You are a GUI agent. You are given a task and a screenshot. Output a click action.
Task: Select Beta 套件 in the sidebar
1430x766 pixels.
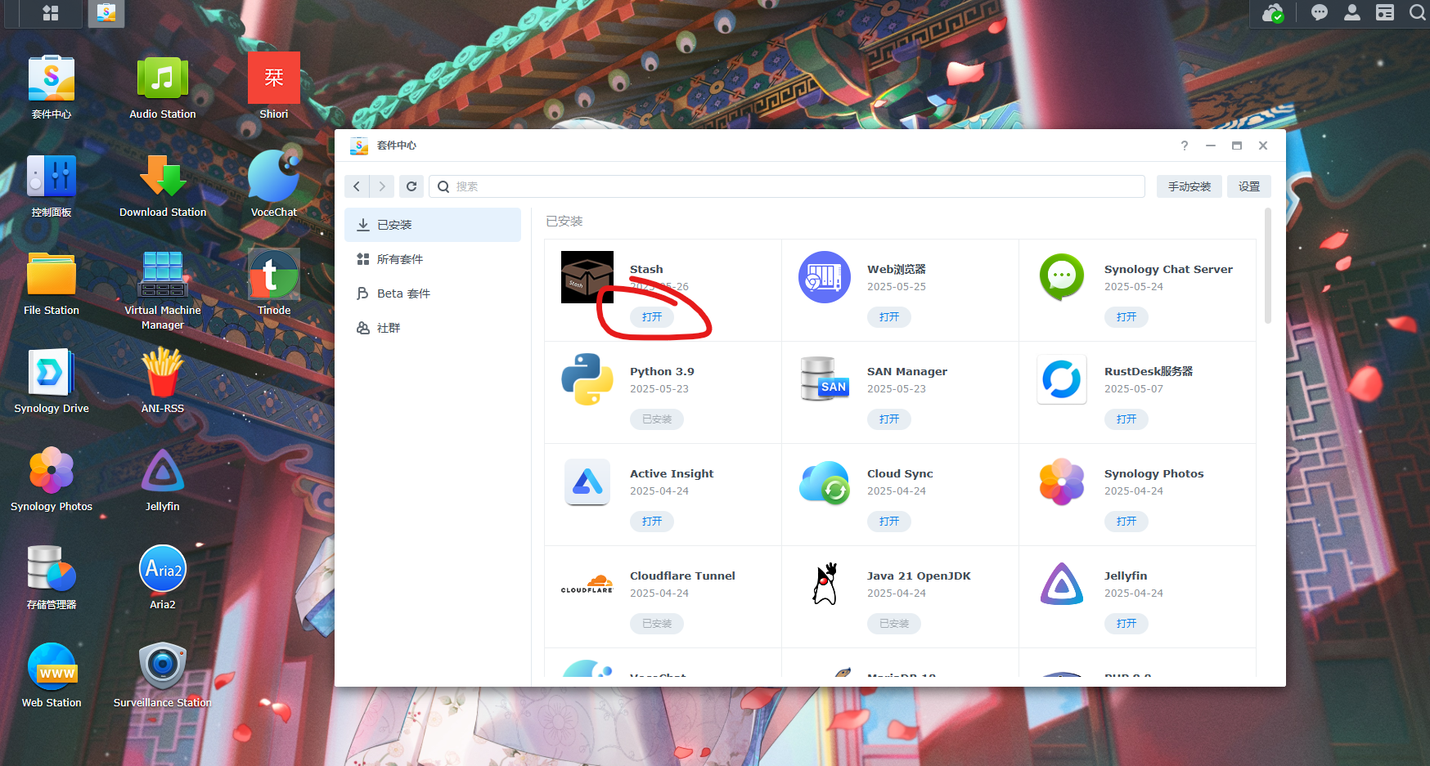click(x=433, y=293)
